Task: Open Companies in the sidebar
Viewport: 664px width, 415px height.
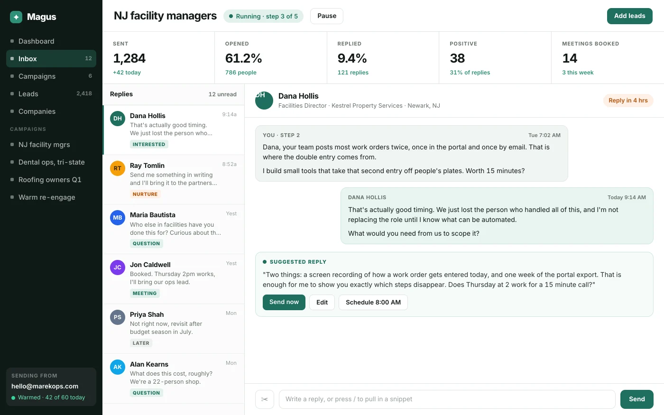Action: [x=51, y=111]
